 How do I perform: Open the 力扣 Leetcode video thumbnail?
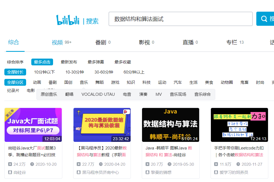pyautogui.click(x=239, y=125)
